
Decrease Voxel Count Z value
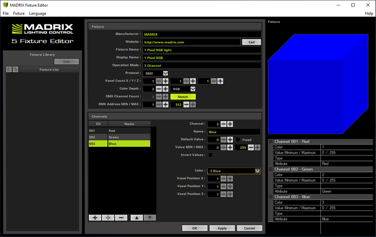click(214, 81)
